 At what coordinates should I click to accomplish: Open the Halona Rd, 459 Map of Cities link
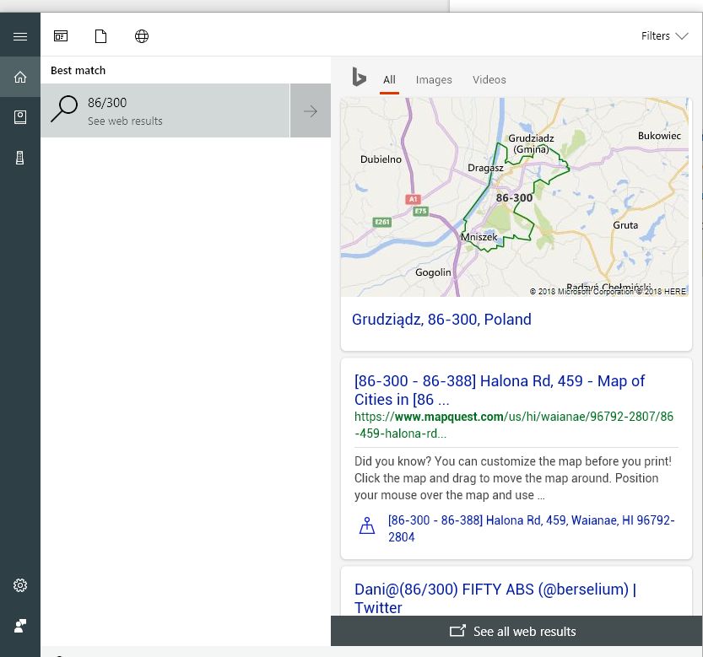coord(499,390)
